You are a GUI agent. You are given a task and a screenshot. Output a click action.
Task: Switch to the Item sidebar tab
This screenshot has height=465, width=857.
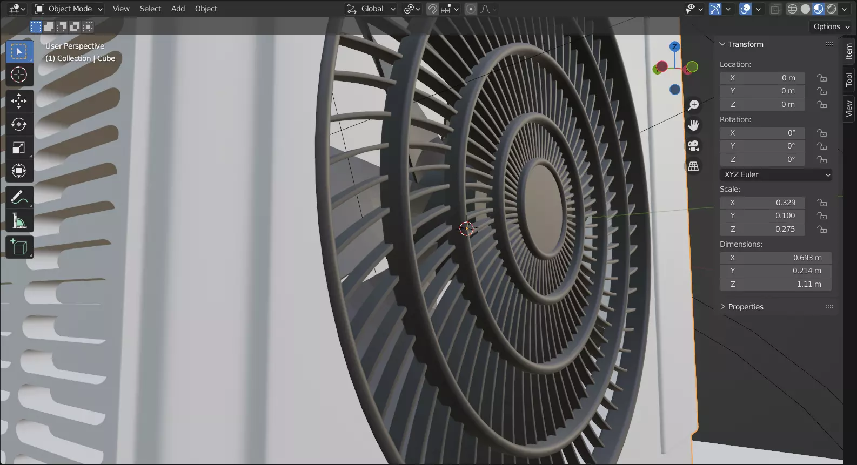tap(849, 51)
